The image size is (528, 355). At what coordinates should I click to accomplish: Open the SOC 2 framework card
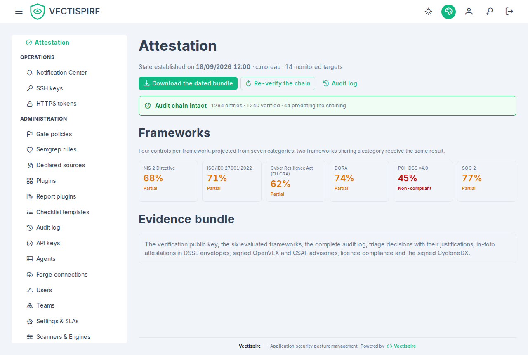[x=487, y=181]
